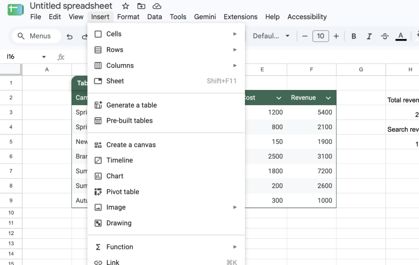
Task: Open the text color picker
Action: 401,36
